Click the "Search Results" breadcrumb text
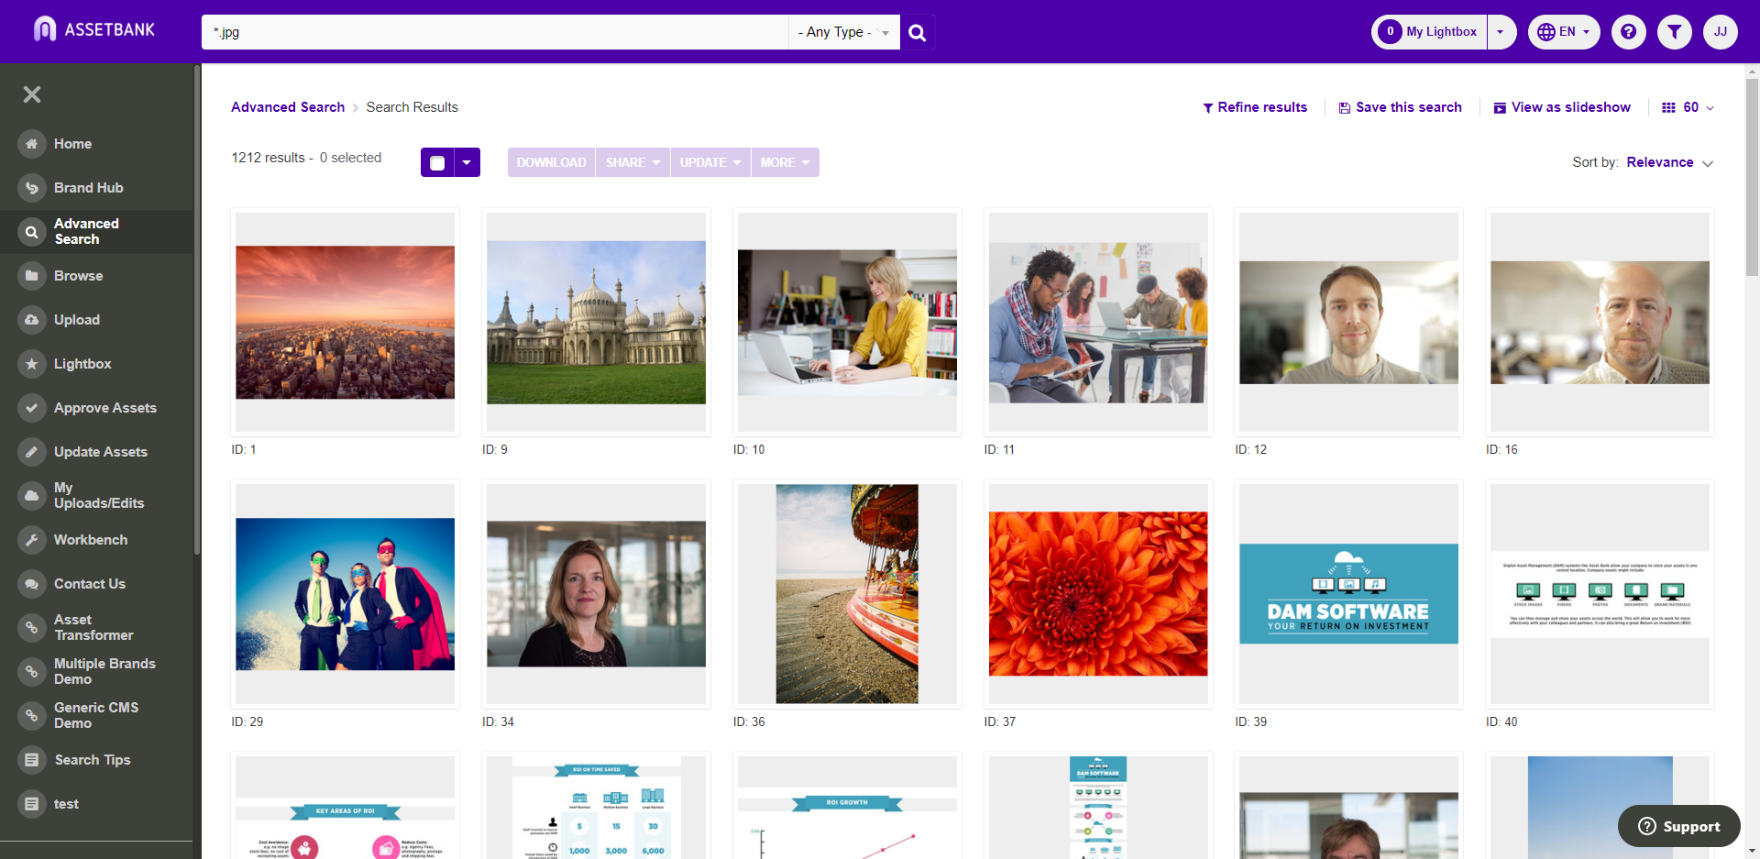The width and height of the screenshot is (1760, 859). click(x=412, y=107)
